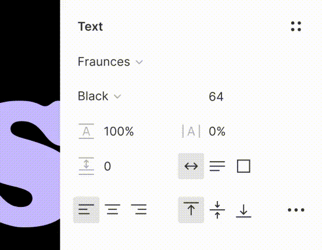Open type details three-dot menu
Image resolution: width=322 pixels, height=250 pixels.
296,210
